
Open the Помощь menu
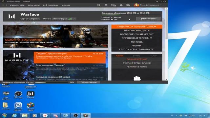pos(27,1)
